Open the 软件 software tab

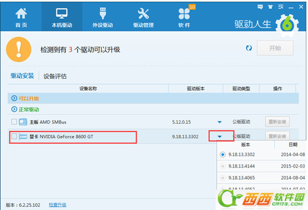(184, 17)
